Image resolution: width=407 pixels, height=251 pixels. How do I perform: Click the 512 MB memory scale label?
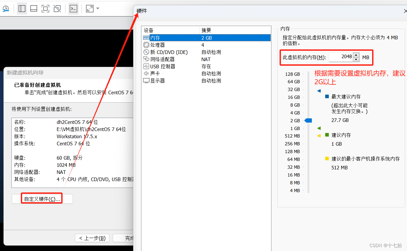pyautogui.click(x=292, y=136)
